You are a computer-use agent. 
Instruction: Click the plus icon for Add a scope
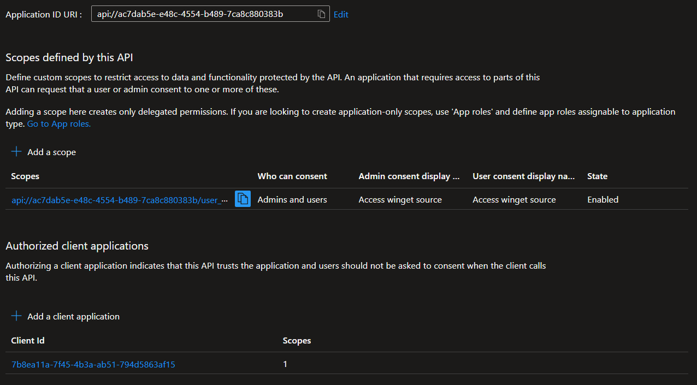(16, 152)
